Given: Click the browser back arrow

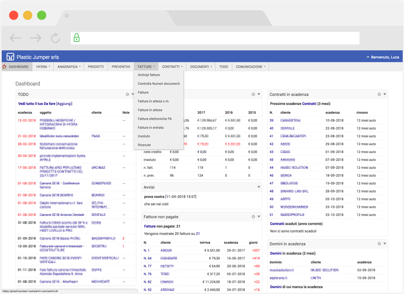Looking at the screenshot, I should tap(15, 38).
